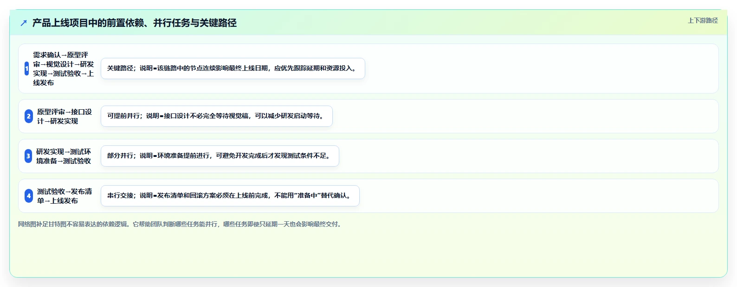Select path text 原型评审→接口设计→研发实现
Image resolution: width=737 pixels, height=287 pixels.
(65, 116)
